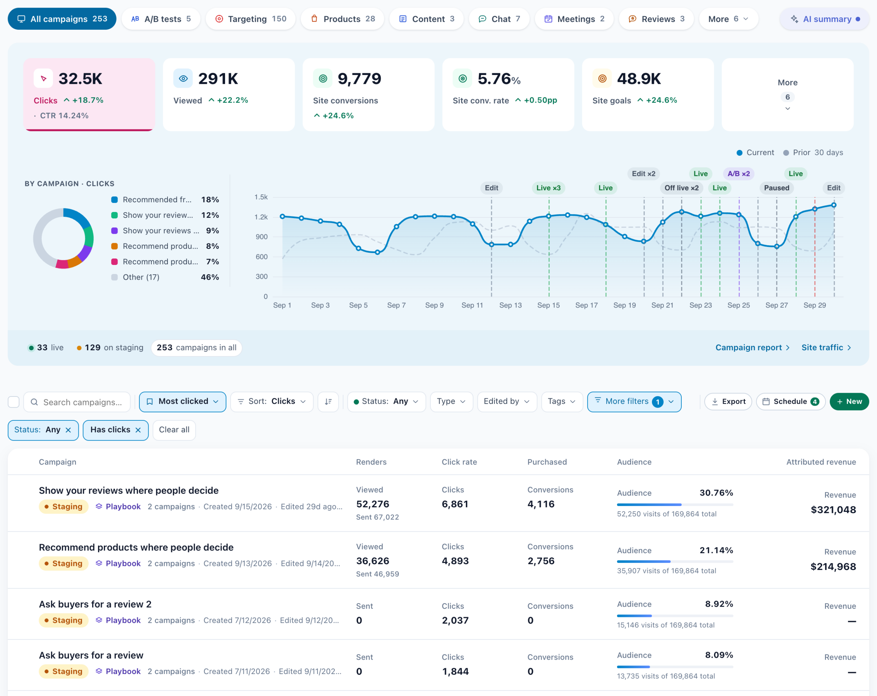Click the AI summary sparkle button

coord(825,19)
